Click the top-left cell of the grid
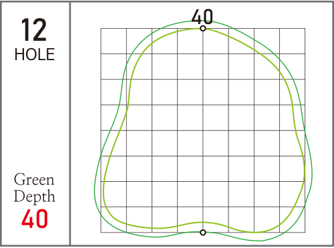This screenshot has height=248, width=334. (114, 41)
